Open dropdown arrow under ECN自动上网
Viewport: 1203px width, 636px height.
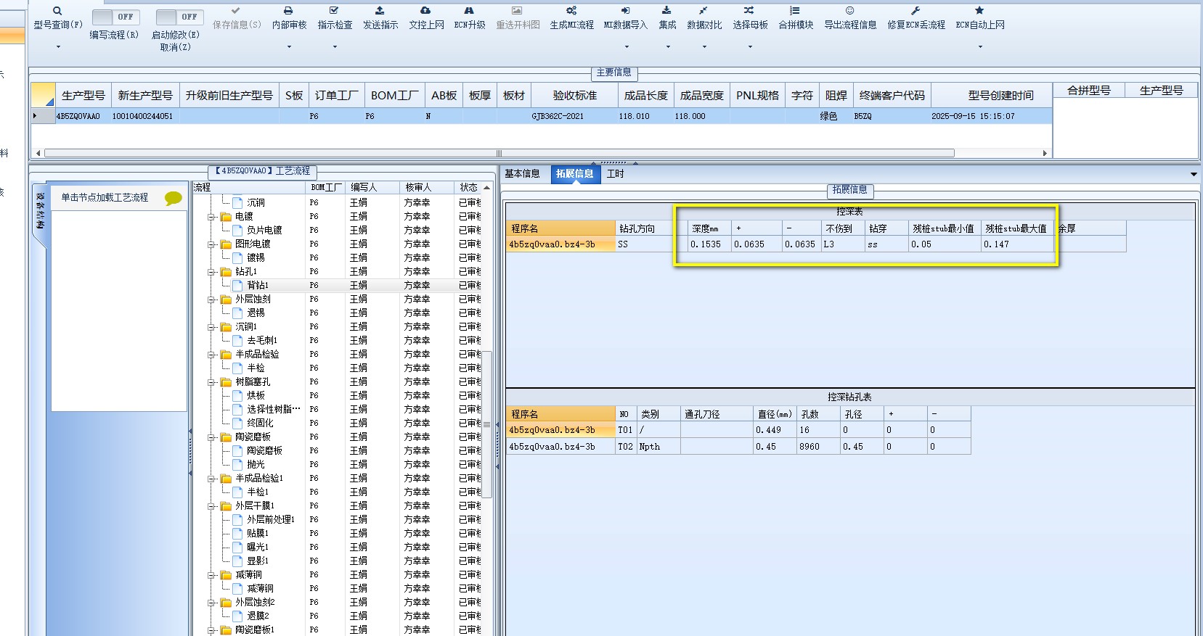[980, 47]
